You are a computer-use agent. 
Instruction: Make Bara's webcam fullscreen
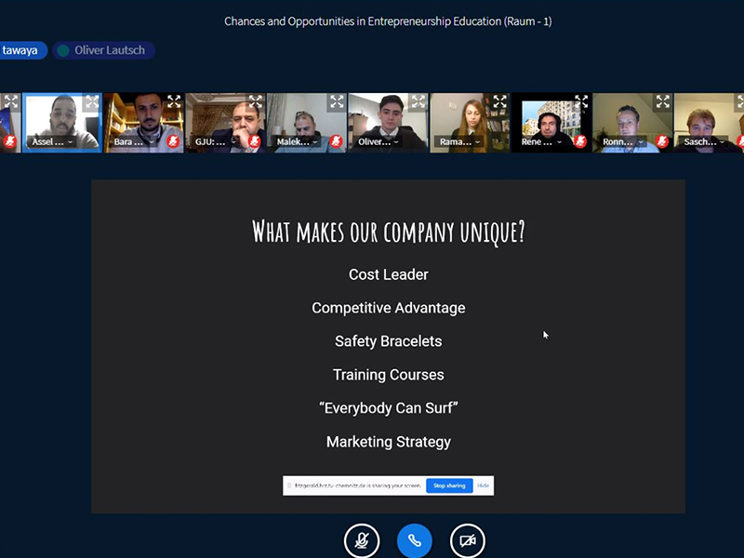174,102
